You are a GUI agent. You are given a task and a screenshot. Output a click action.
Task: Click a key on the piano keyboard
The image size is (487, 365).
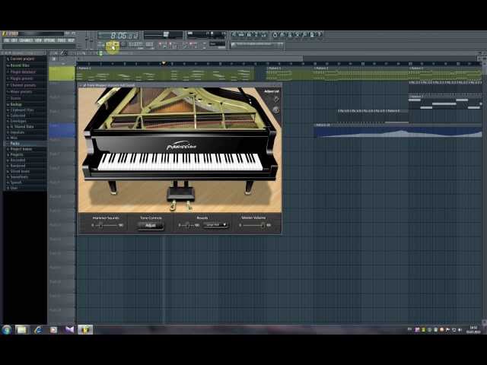(180, 162)
